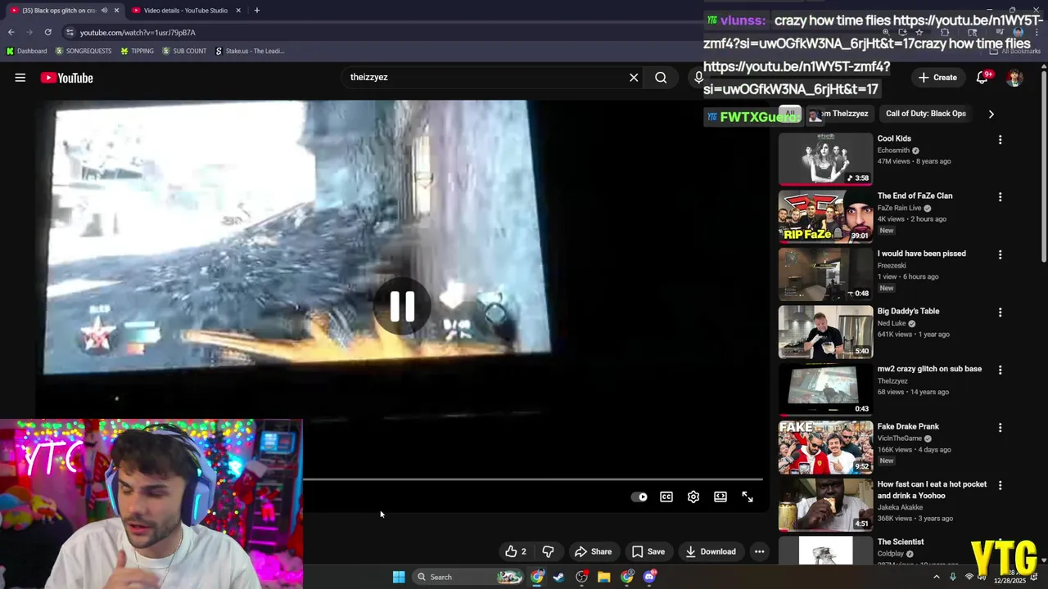
Task: Click the magnifier search button
Action: 661,78
